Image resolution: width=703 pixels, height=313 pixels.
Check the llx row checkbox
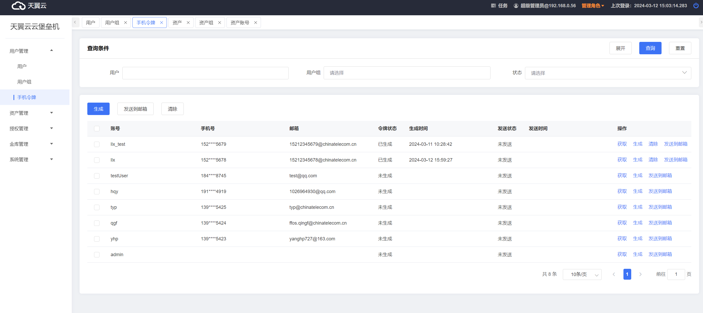97,160
